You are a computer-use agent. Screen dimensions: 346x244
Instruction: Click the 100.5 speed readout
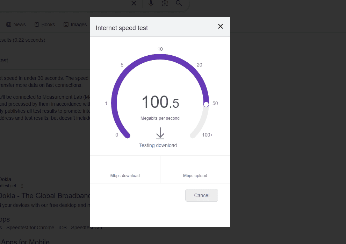160,103
